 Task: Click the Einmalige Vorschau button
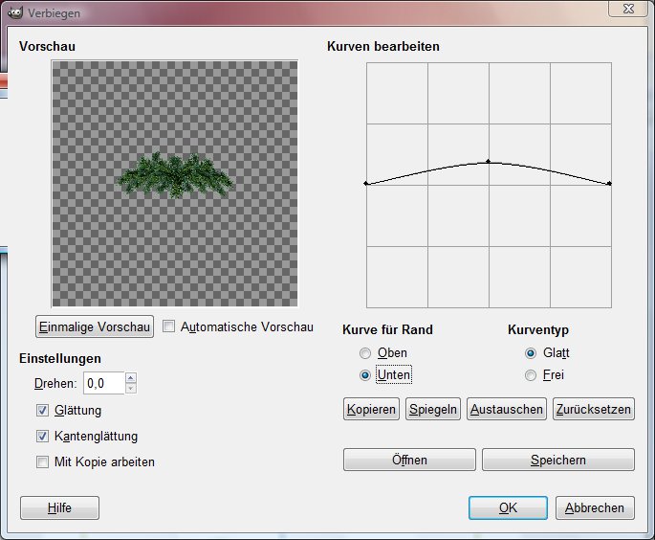[95, 326]
